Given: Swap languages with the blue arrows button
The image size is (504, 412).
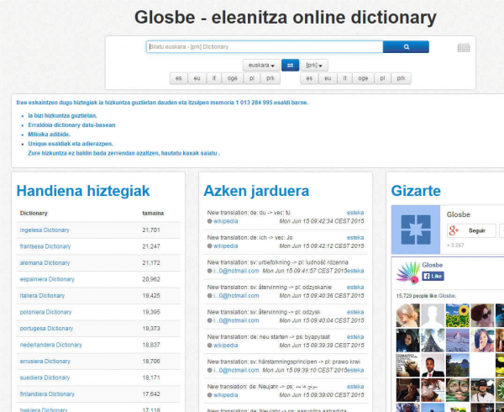Looking at the screenshot, I should coord(290,65).
